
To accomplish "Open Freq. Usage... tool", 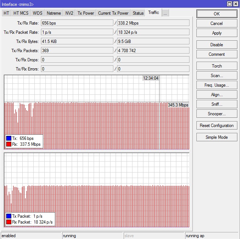I will click(217, 85).
